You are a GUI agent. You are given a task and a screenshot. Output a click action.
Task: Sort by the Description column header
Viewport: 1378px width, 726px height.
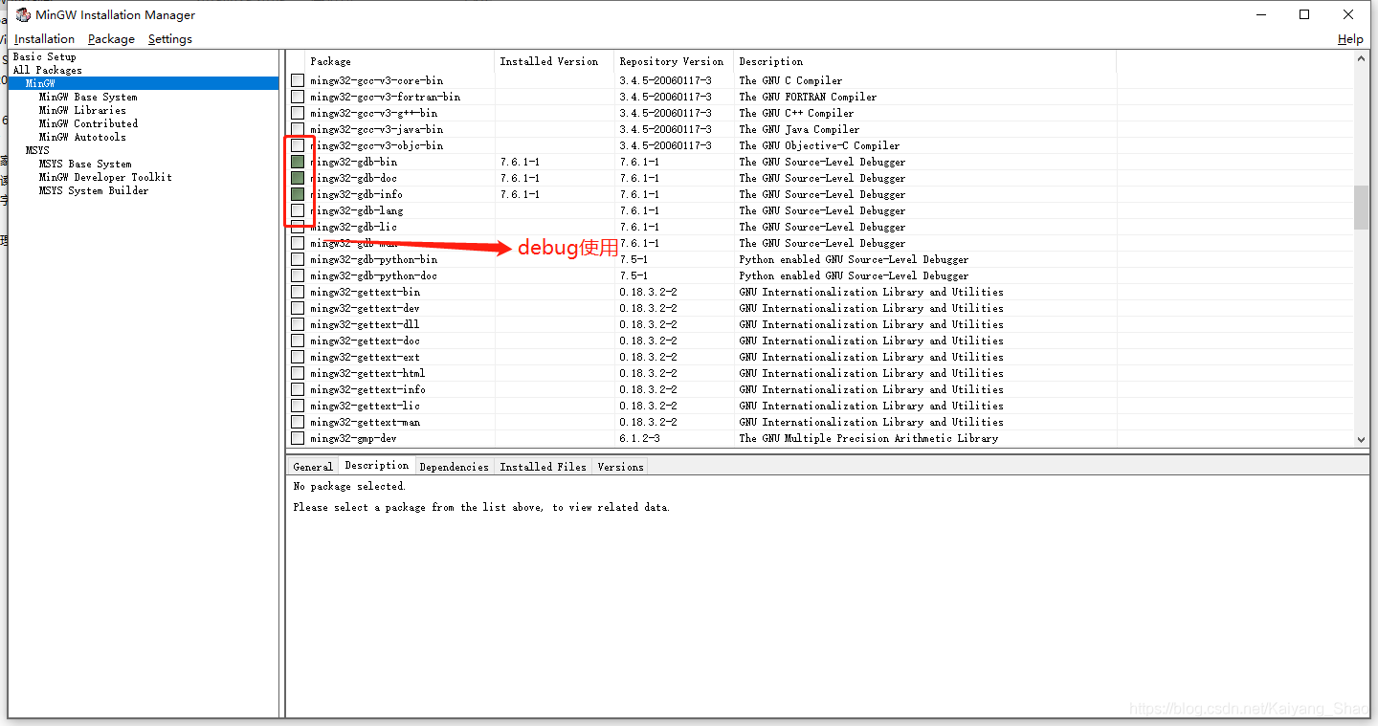click(x=924, y=61)
